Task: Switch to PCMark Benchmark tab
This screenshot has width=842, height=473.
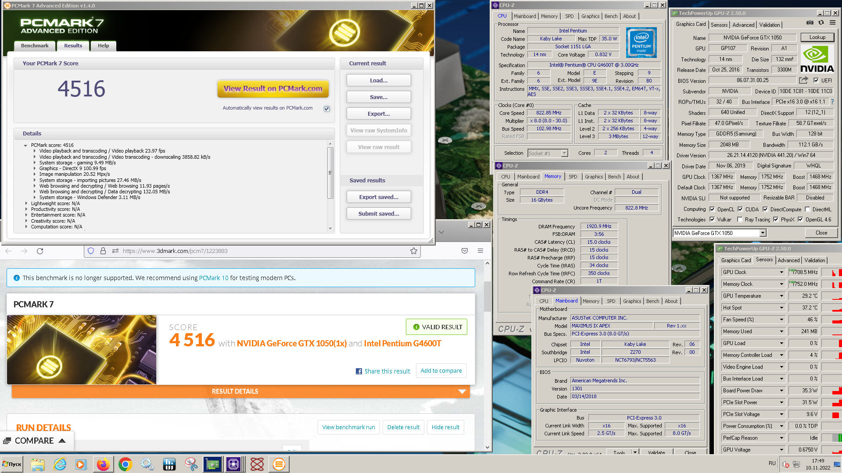Action: (35, 46)
